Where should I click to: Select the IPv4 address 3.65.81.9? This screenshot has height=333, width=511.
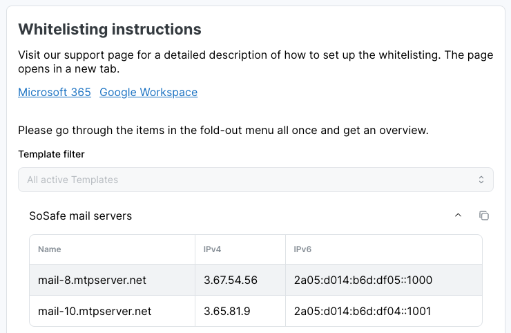[x=226, y=311]
